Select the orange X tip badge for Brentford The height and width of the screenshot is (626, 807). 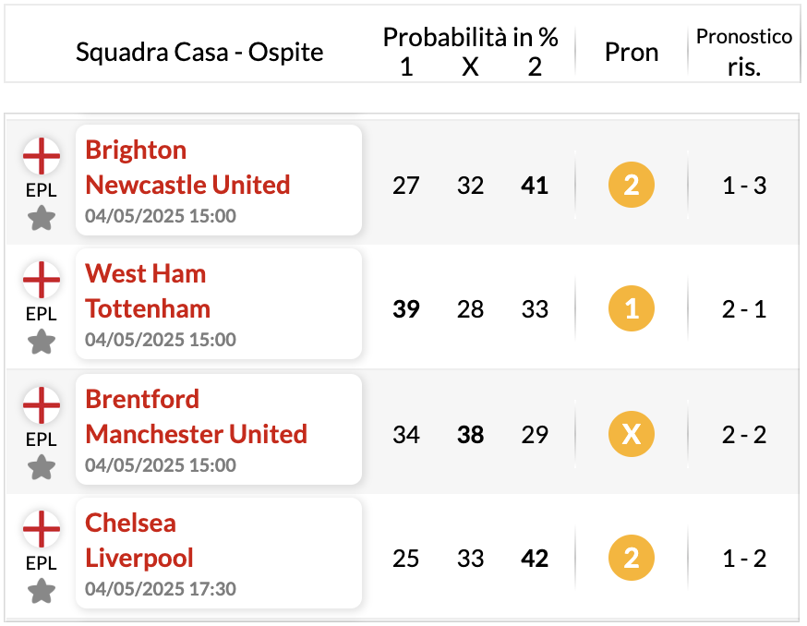coord(632,434)
